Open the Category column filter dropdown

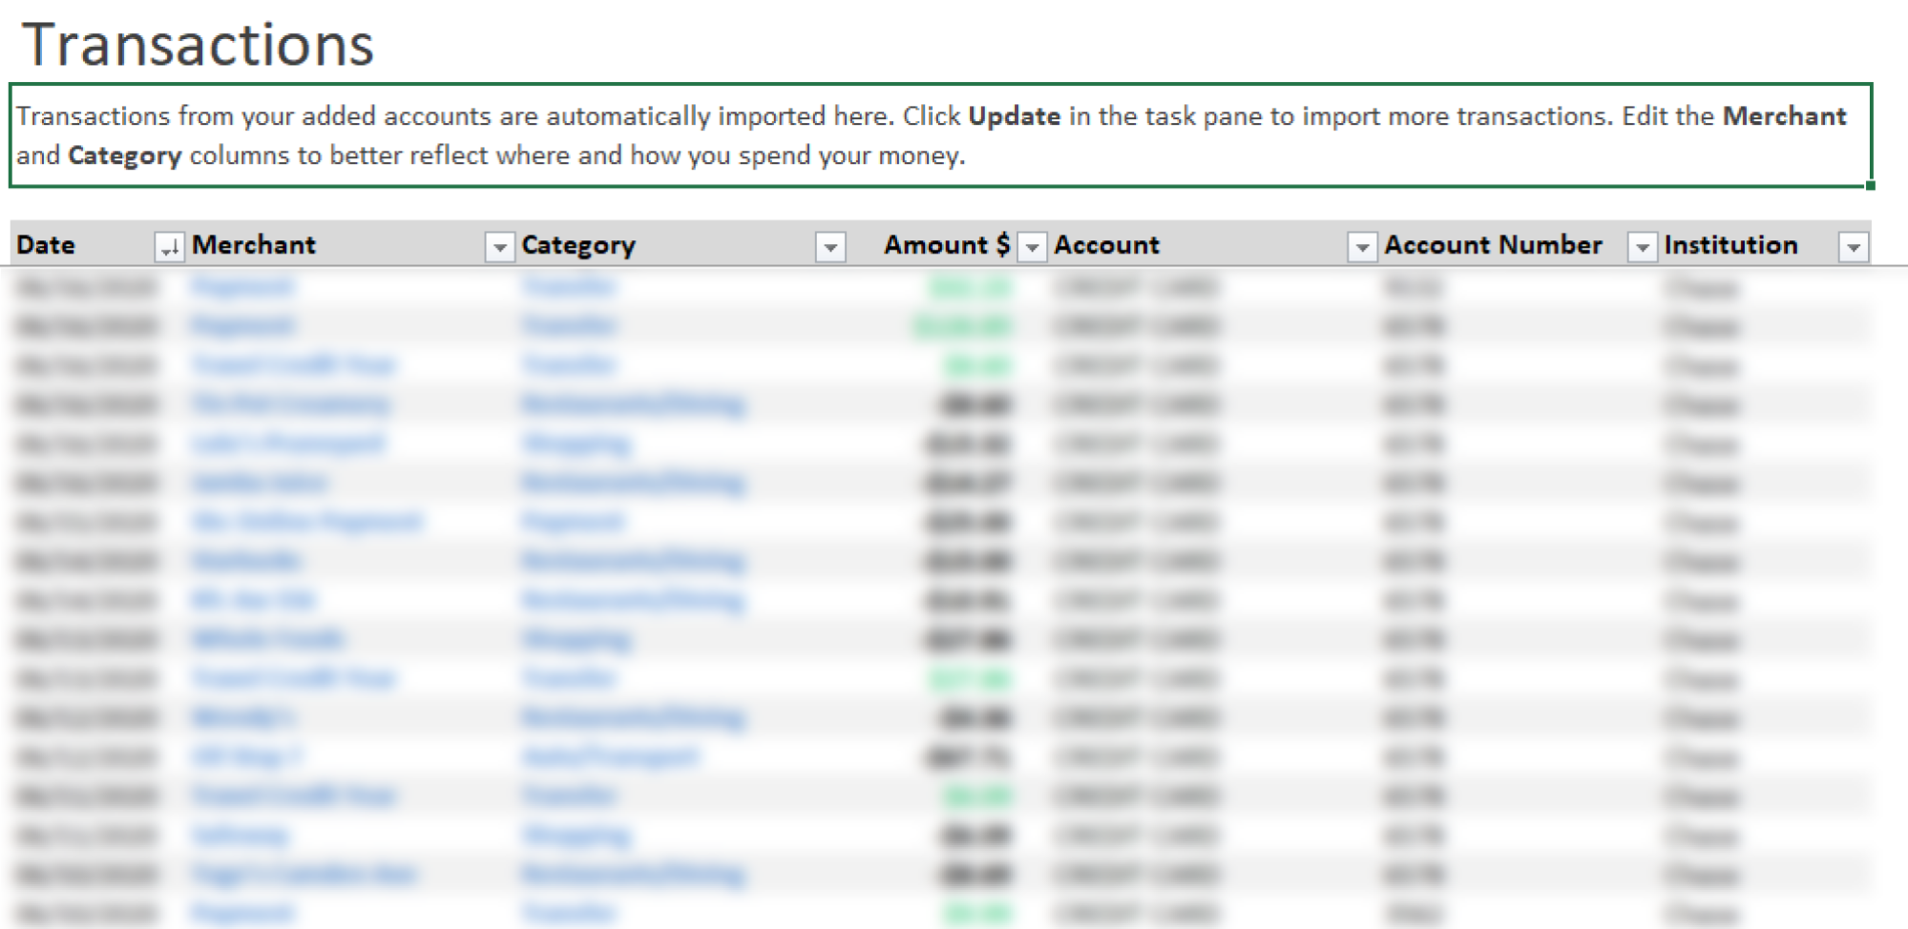tap(830, 247)
